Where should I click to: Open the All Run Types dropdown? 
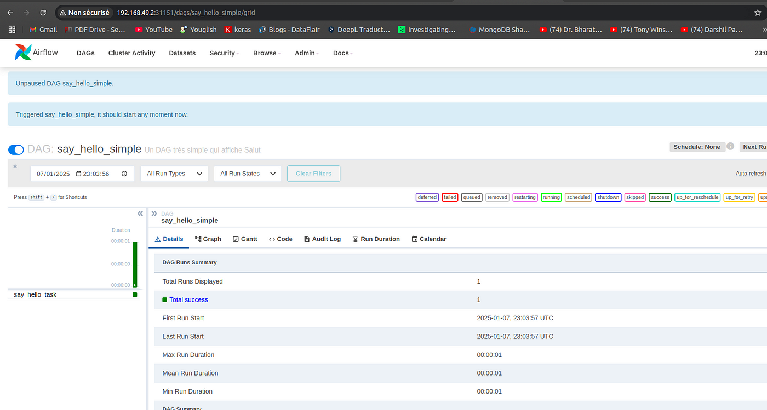(174, 174)
